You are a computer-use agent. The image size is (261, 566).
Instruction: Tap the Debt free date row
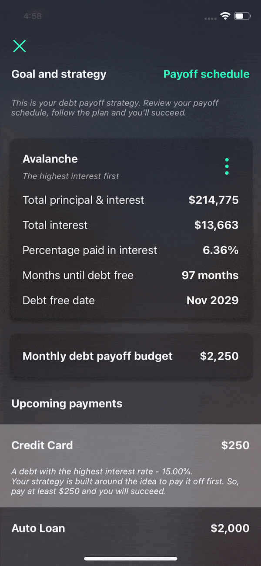tap(130, 300)
